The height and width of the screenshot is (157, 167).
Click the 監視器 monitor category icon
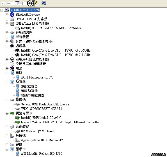coord(12,82)
